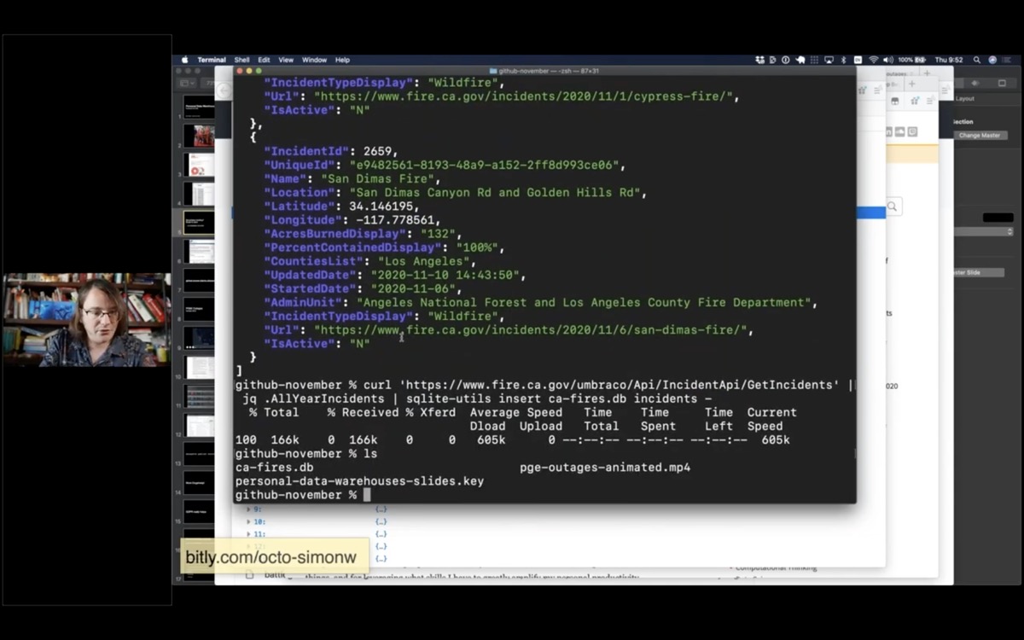Click the magnifier search icon in background browser
1024x640 pixels.
tap(893, 207)
